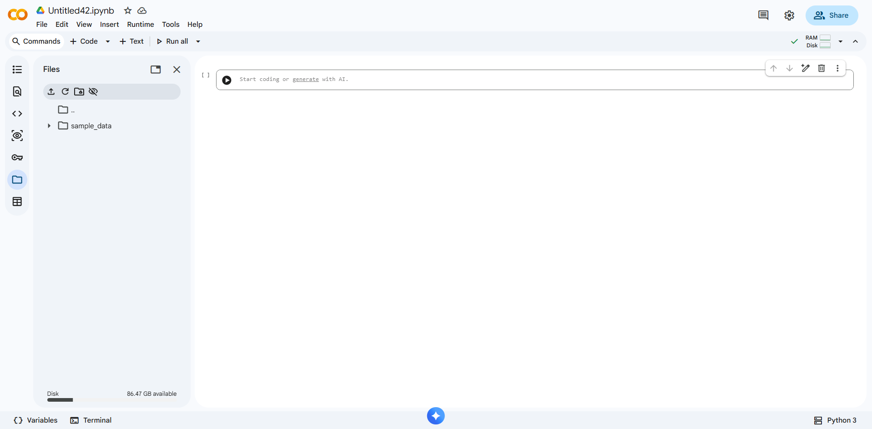Click the RAM and Disk usage indicator

tap(818, 41)
